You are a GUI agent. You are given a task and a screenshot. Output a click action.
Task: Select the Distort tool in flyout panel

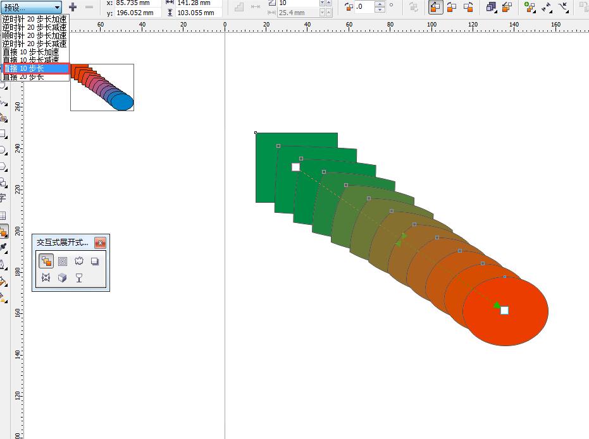79,262
